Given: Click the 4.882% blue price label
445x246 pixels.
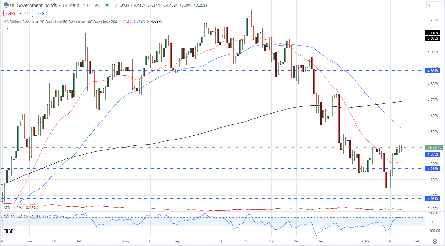Looking at the screenshot, I should (433, 71).
